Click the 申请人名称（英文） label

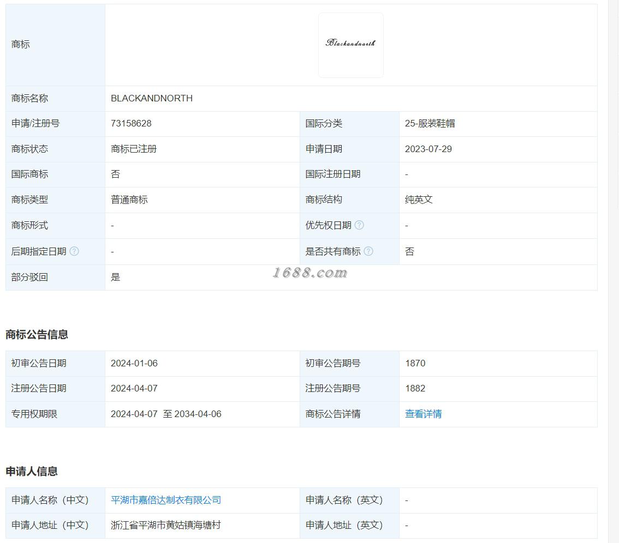[x=344, y=500]
